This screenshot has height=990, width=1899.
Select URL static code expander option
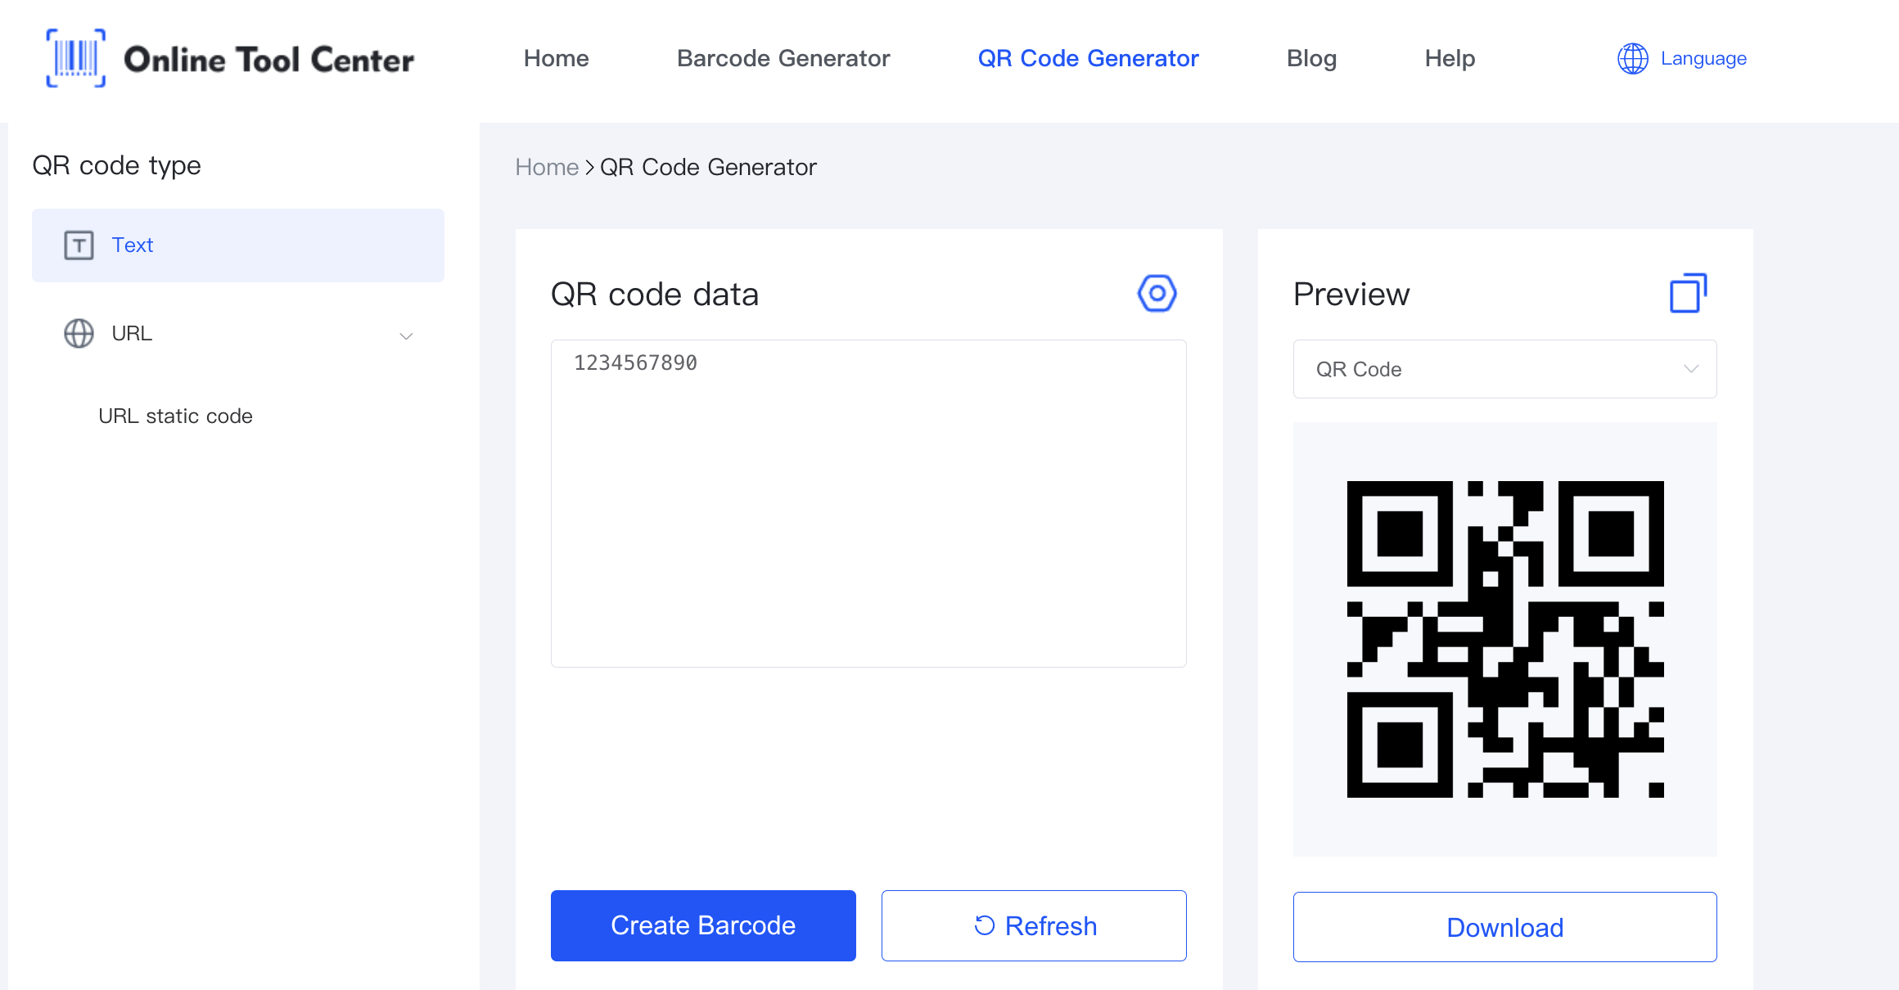pos(176,416)
